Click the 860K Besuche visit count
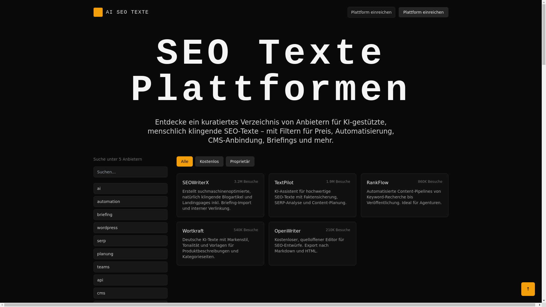The image size is (546, 307). point(430,182)
